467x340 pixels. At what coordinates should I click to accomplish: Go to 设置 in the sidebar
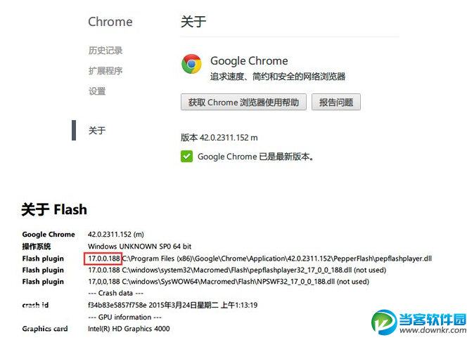click(97, 91)
